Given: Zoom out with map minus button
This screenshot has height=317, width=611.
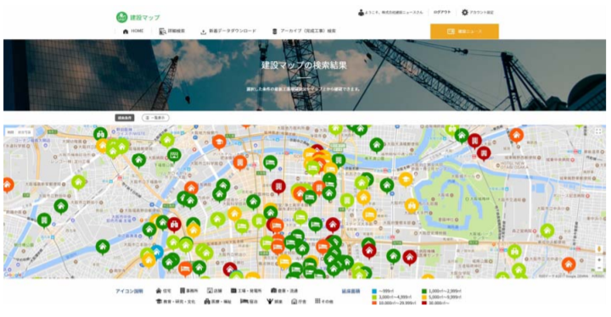Looking at the screenshot, I should click(x=599, y=268).
